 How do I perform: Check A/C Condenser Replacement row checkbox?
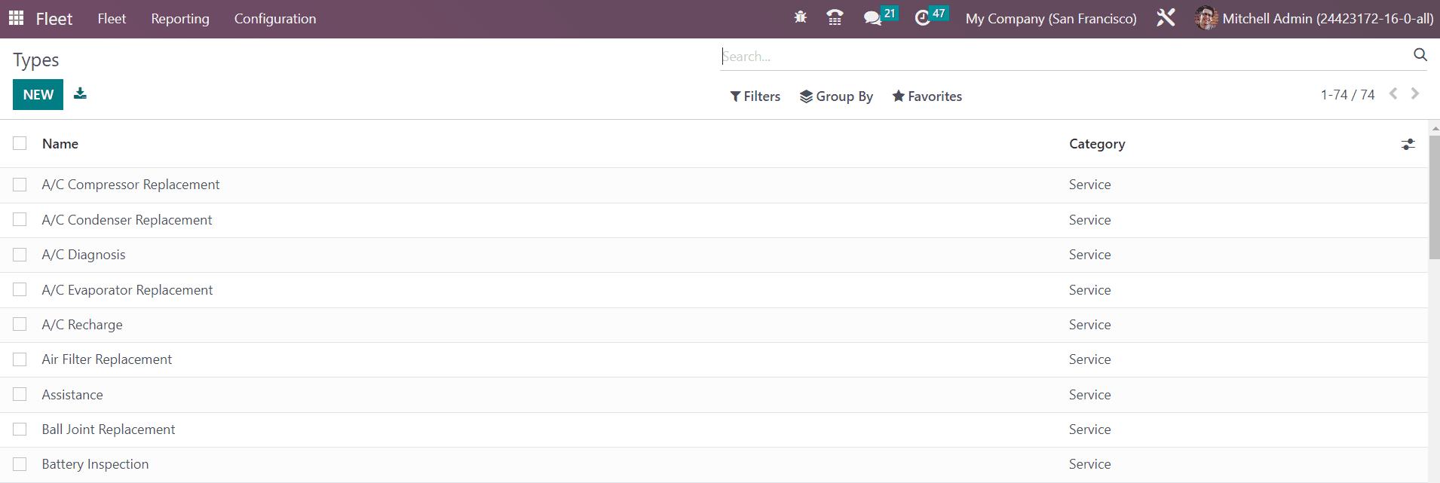pyautogui.click(x=20, y=219)
